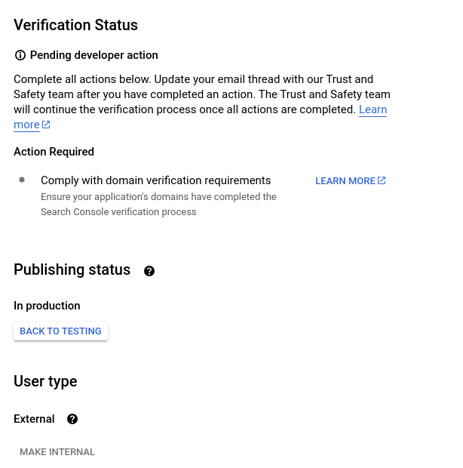Click external-link icon next to LEARN MORE

[382, 180]
